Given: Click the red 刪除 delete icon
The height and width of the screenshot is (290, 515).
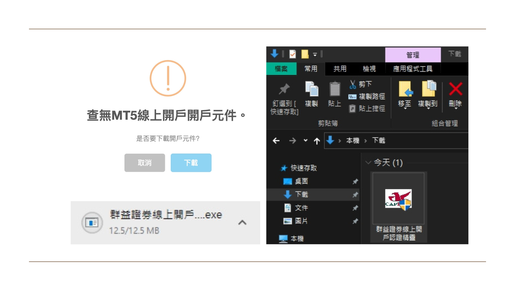Looking at the screenshot, I should [x=455, y=89].
